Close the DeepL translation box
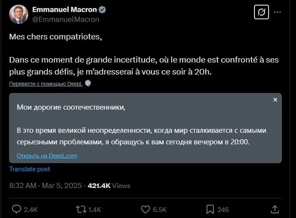296x218 pixels. click(275, 100)
